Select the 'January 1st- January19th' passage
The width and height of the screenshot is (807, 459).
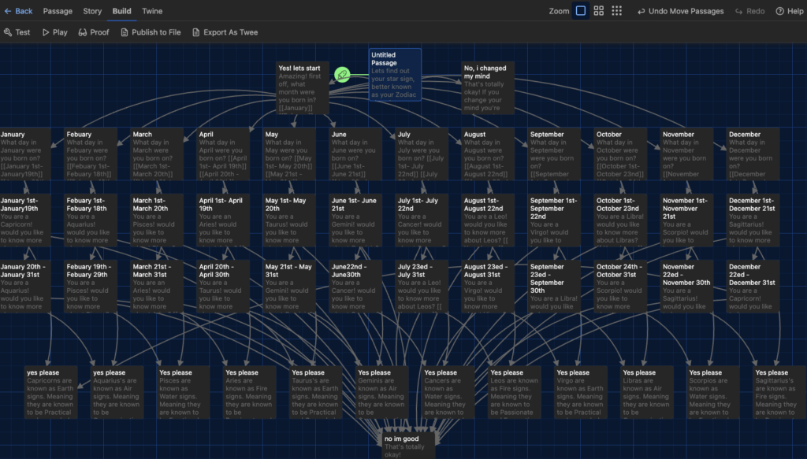click(25, 220)
